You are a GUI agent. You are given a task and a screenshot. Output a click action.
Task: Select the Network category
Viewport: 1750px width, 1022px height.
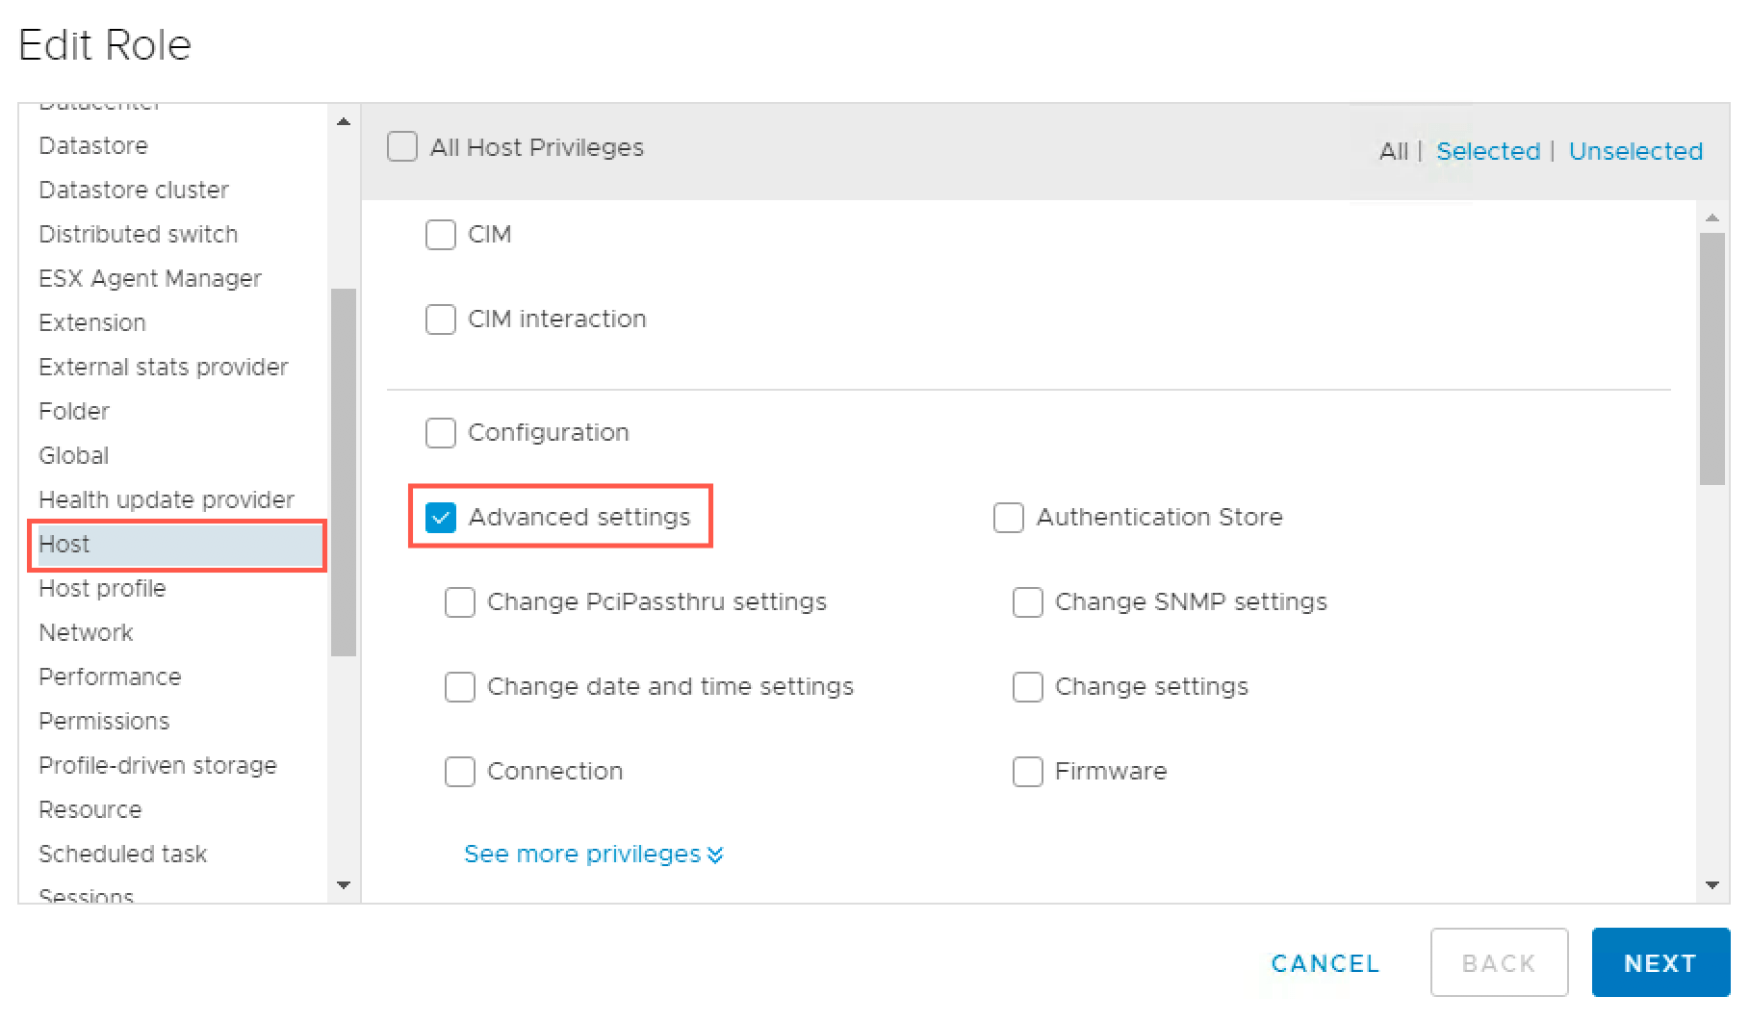(x=86, y=632)
